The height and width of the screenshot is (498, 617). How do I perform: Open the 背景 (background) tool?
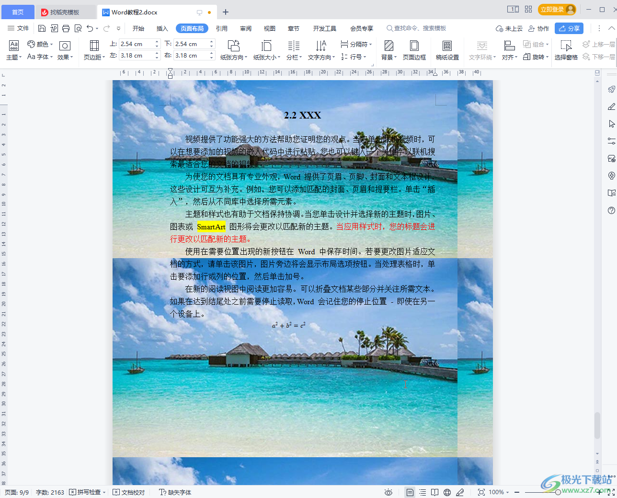pos(389,50)
